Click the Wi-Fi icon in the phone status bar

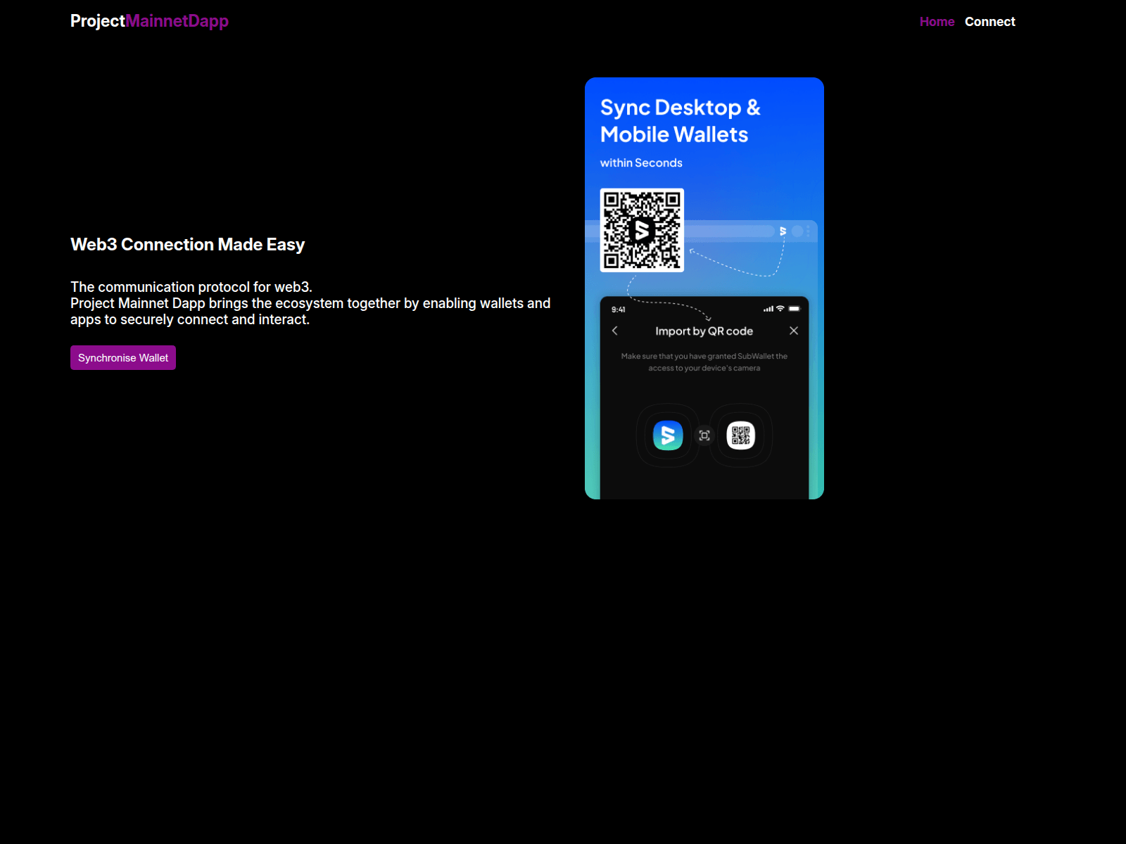click(x=780, y=309)
